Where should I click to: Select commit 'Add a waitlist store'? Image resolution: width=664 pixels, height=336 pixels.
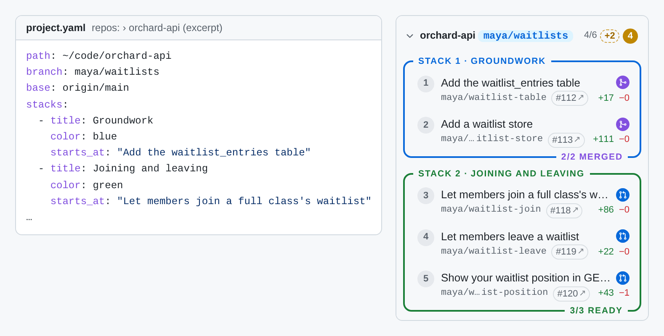487,124
